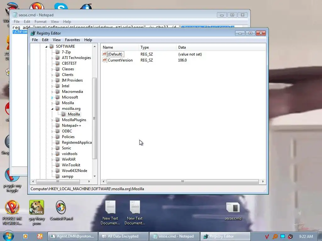Select the ODBC folder icon
Screen dimensions: 322x241
[58, 131]
